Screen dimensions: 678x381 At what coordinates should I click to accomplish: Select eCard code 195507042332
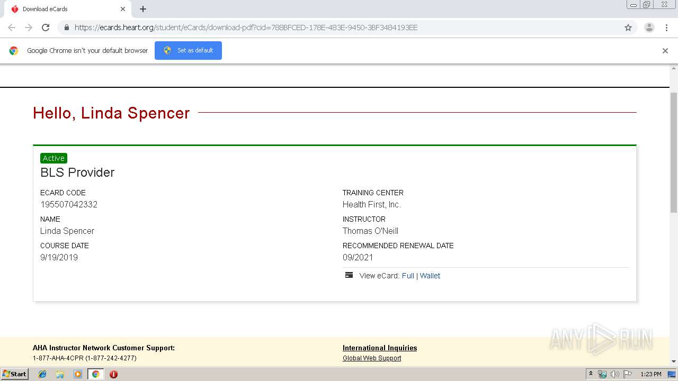pyautogui.click(x=69, y=204)
